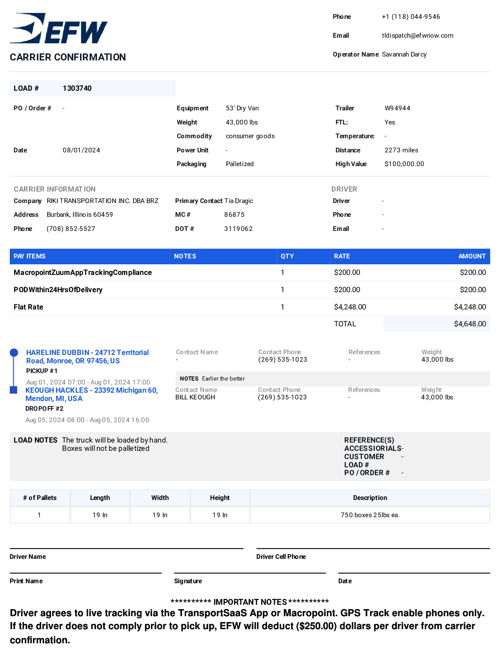Click the dropoff stop square marker
The width and height of the screenshot is (500, 648).
[x=13, y=390]
